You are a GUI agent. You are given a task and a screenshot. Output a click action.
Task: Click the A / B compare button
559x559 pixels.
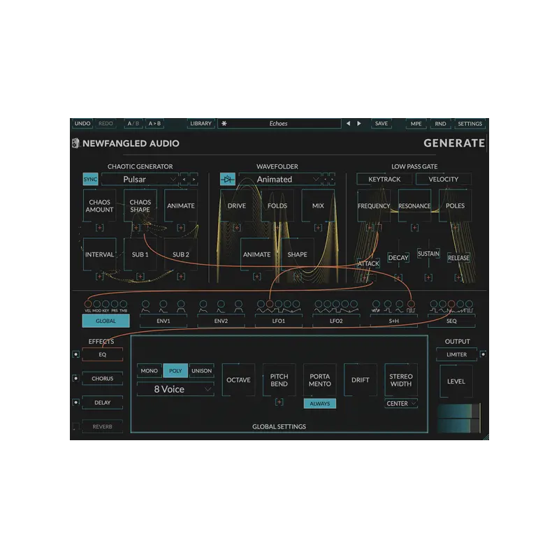(133, 124)
